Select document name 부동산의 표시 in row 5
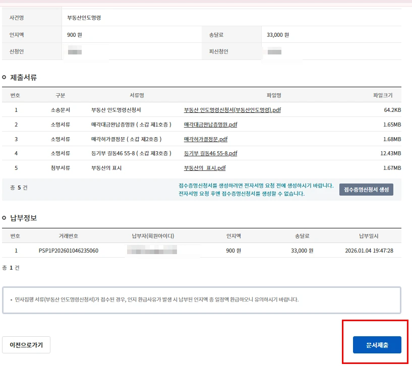 [x=106, y=168]
